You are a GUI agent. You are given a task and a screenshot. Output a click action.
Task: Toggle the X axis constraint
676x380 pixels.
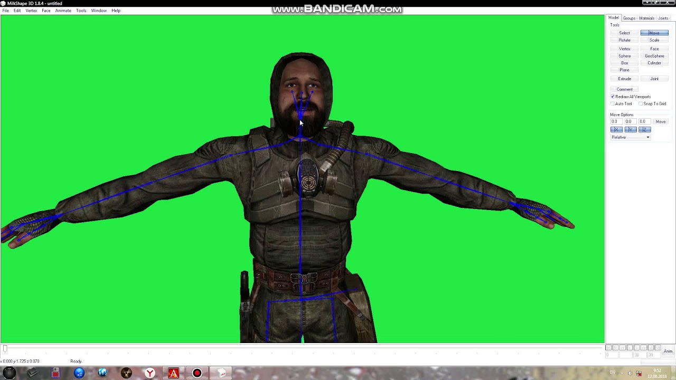[x=616, y=129]
